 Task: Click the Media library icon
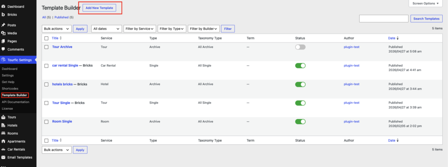coord(3,33)
